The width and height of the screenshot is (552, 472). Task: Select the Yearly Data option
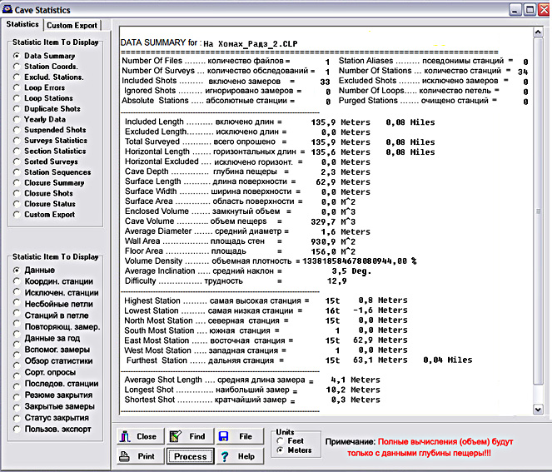tap(17, 120)
